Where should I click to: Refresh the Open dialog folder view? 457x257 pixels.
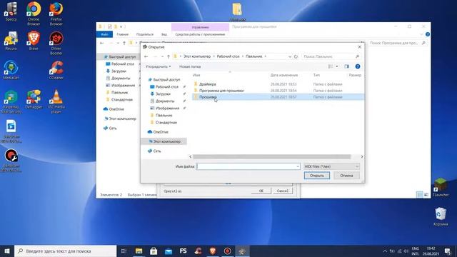coord(296,56)
